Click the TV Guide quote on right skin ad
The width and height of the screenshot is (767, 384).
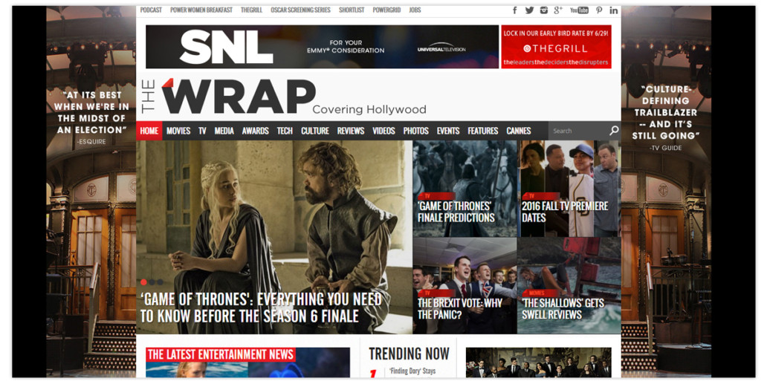665,118
